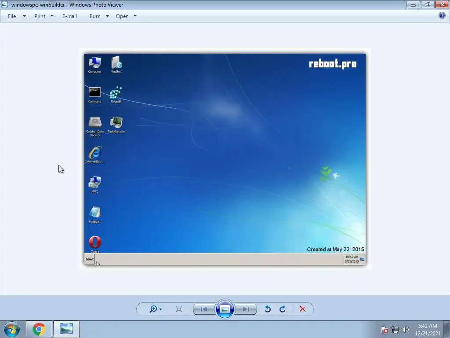Click the Open menu
450x338 pixels.
[x=122, y=16]
